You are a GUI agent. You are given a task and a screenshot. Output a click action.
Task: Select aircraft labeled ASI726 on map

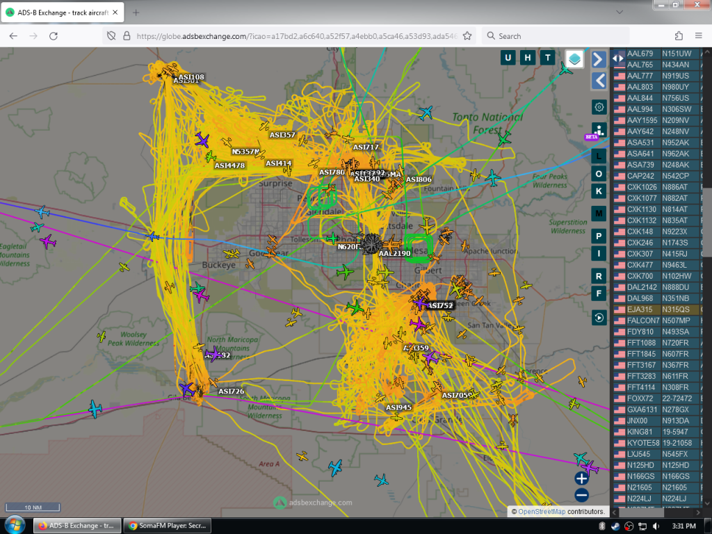point(213,382)
